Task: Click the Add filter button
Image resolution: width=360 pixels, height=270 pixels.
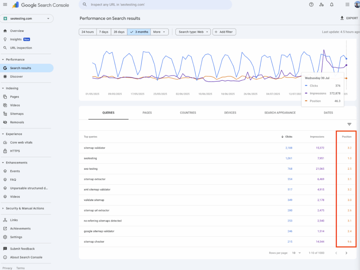Action: click(x=224, y=32)
